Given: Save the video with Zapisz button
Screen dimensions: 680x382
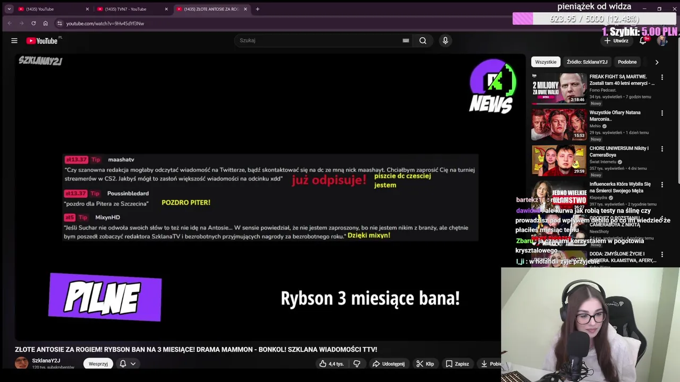Looking at the screenshot, I should click(457, 364).
